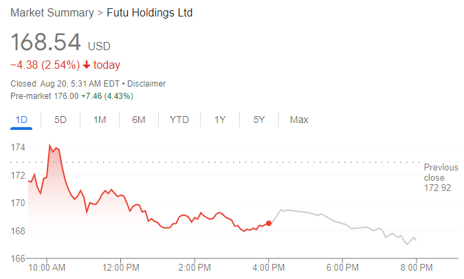The image size is (464, 279).
Task: Select the 1D time range tab
Action: coord(21,120)
